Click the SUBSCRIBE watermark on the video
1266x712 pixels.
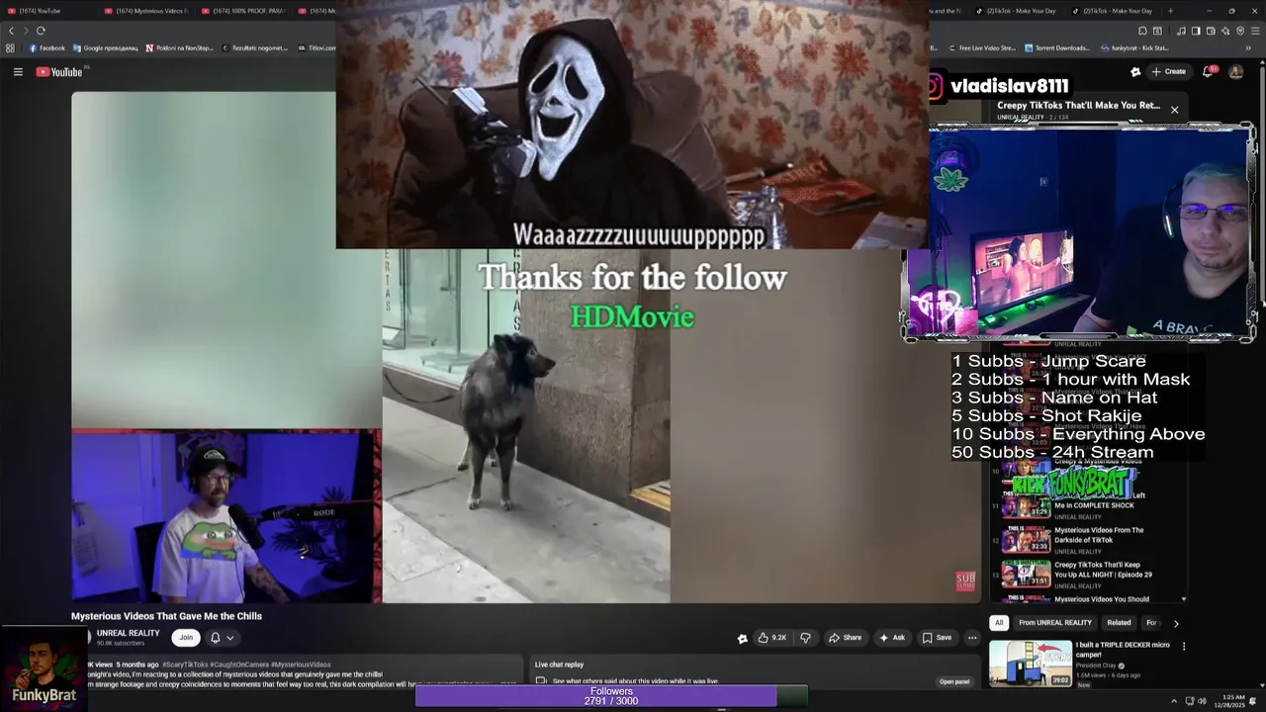tap(965, 581)
